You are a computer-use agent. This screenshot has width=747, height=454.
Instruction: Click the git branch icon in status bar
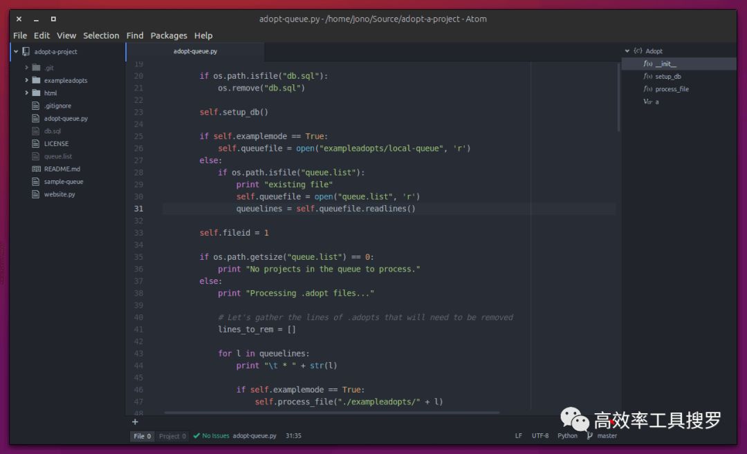(590, 435)
